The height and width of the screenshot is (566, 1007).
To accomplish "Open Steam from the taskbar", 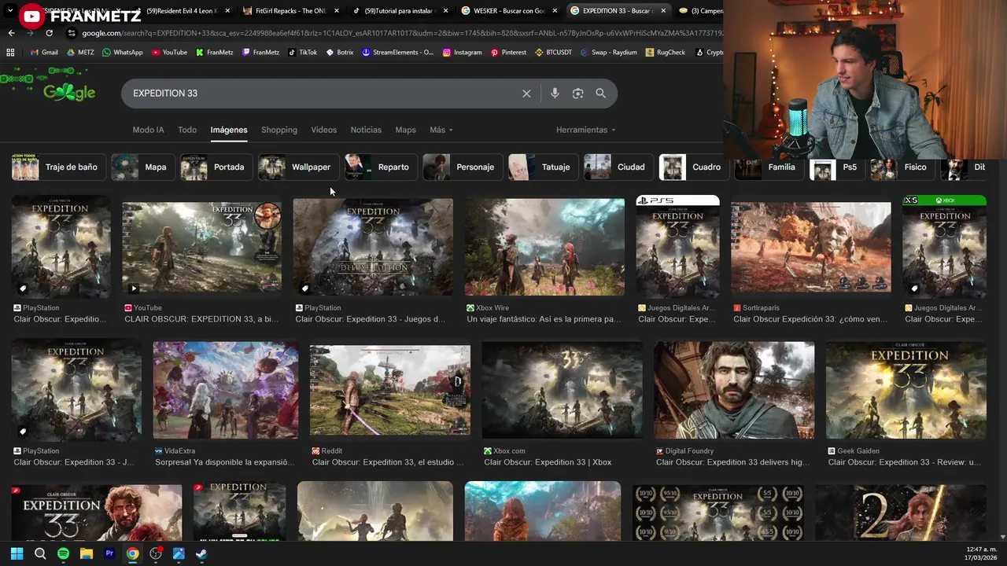I will (x=201, y=553).
